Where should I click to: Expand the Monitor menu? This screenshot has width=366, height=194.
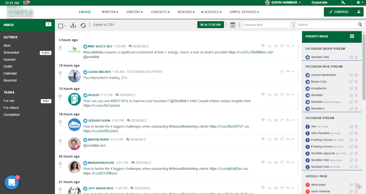pos(110,12)
